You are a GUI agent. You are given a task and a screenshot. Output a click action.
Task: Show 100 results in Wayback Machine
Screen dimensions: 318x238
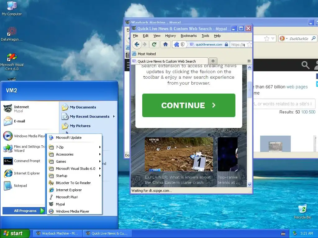point(304,112)
